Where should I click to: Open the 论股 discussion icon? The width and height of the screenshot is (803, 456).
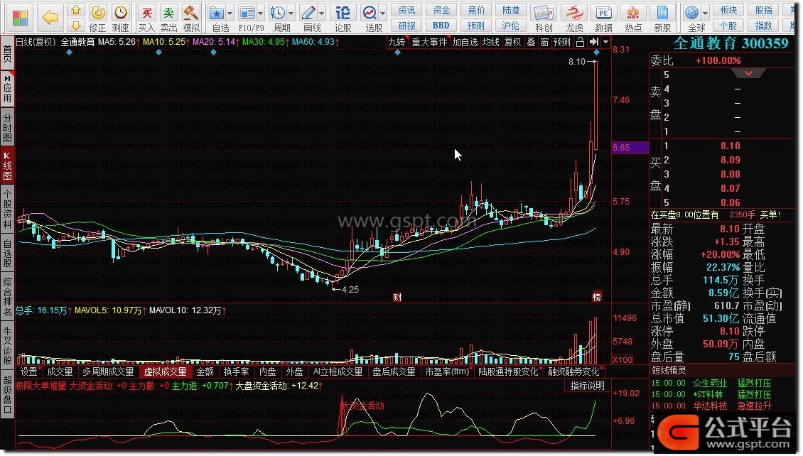[x=343, y=18]
